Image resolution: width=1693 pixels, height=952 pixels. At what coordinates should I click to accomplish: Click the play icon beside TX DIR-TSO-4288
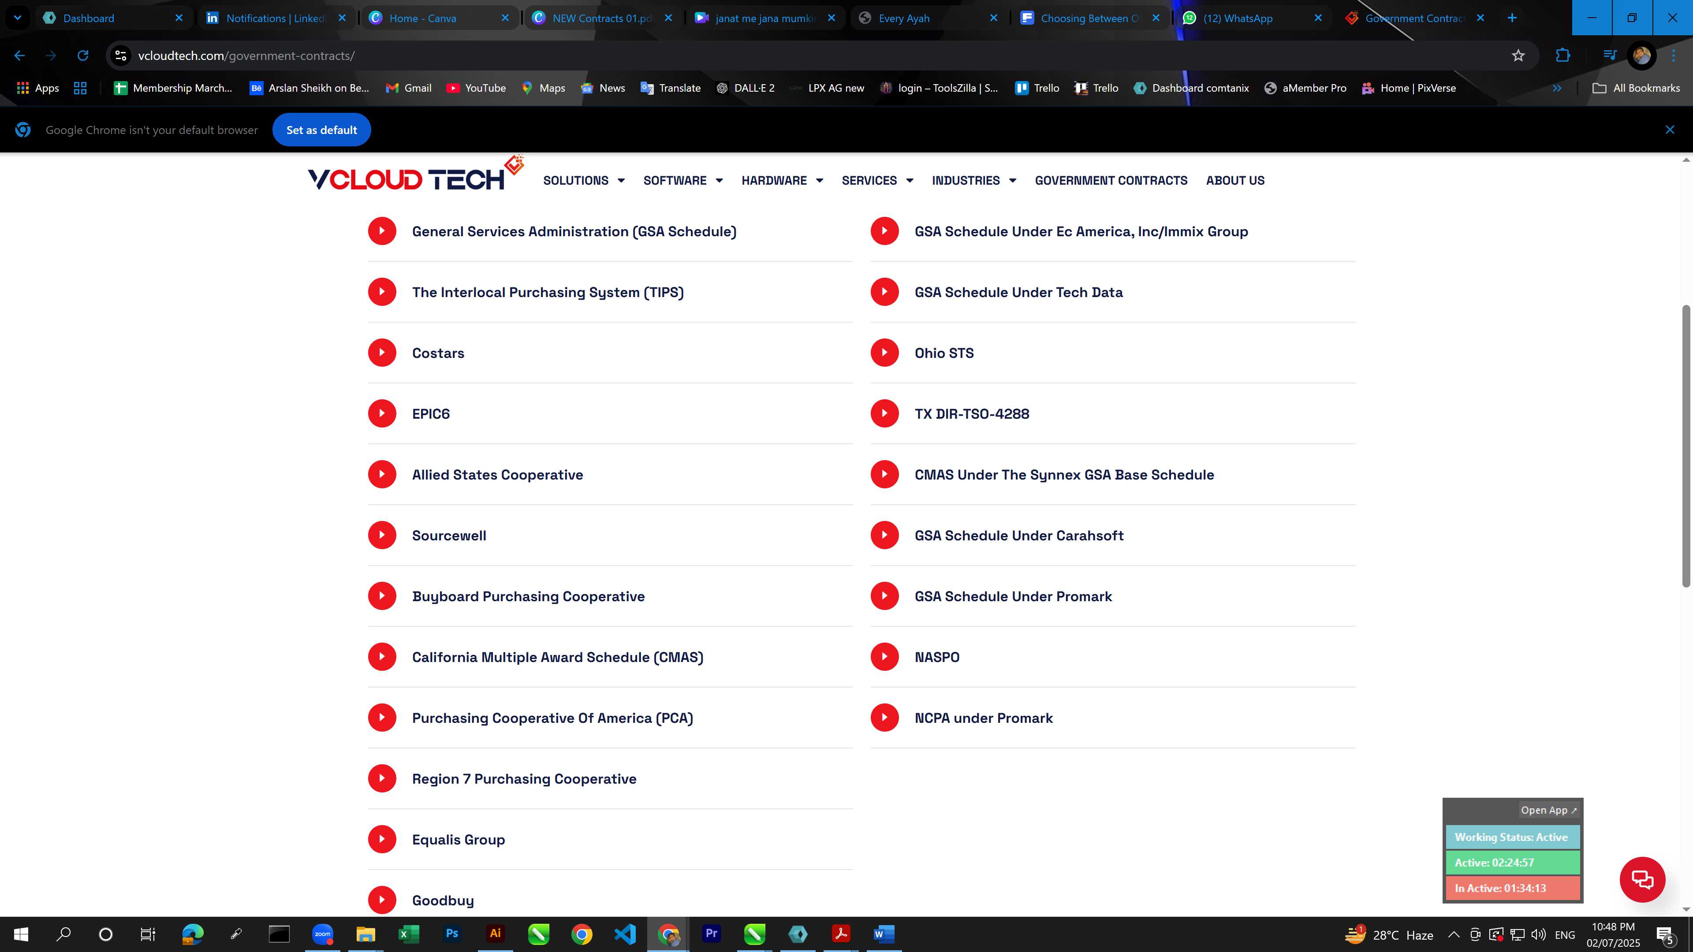884,413
